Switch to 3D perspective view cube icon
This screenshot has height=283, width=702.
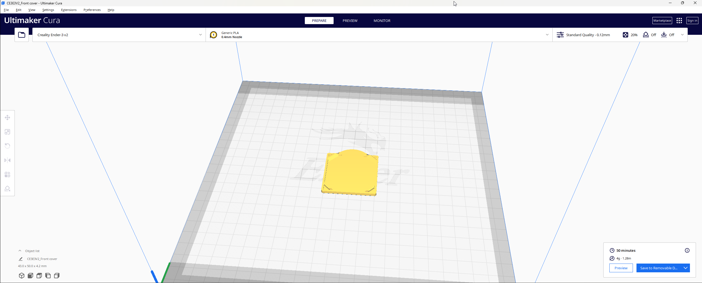(22, 276)
